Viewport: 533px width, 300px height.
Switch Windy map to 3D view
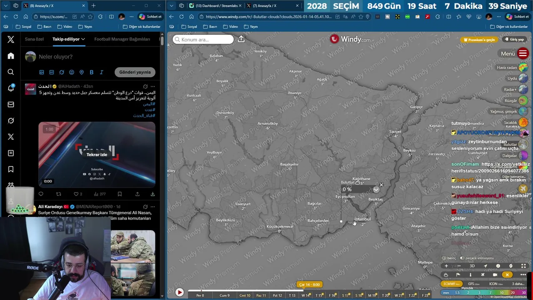pos(472,266)
